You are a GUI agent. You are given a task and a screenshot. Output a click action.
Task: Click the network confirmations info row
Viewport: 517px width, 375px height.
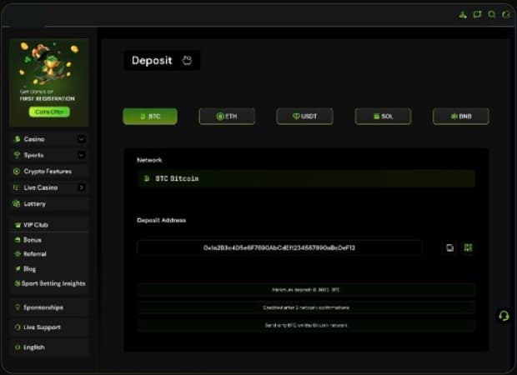point(306,307)
